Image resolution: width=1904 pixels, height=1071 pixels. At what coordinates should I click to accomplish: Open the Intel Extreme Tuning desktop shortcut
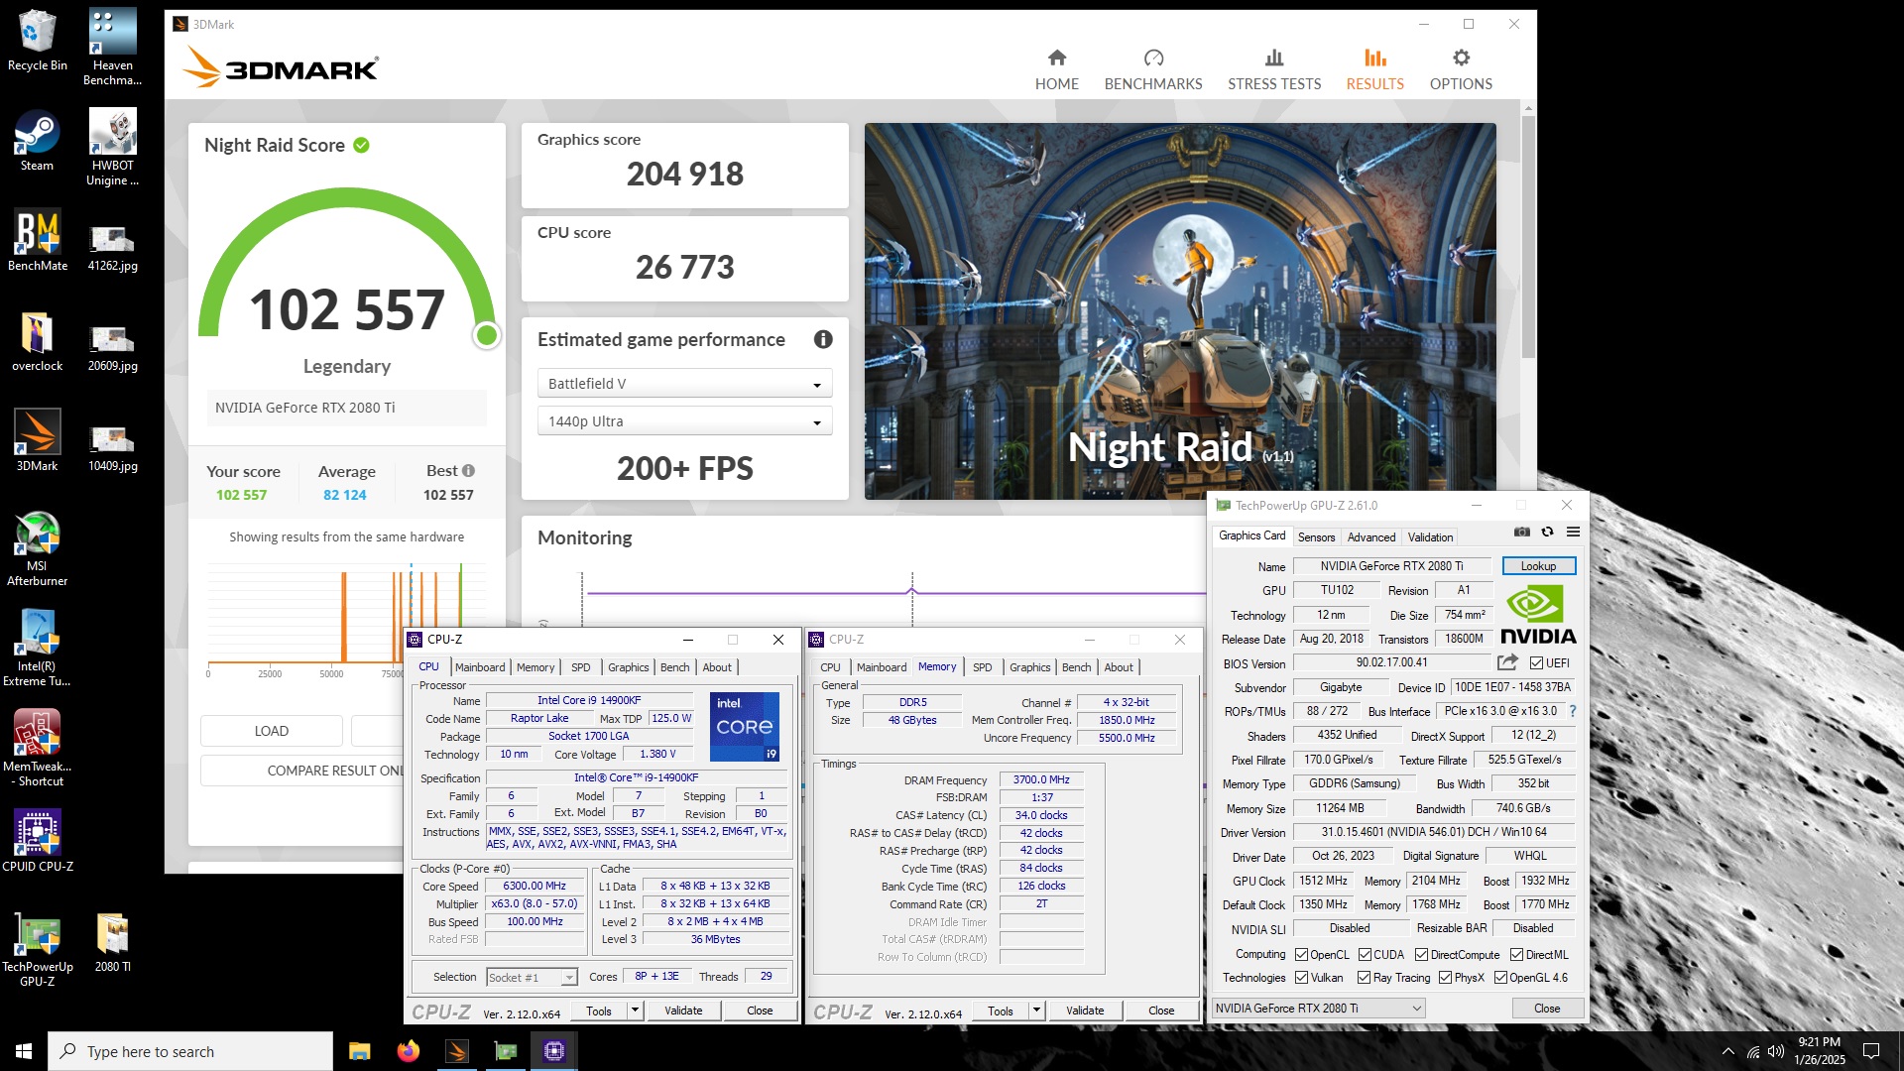pyautogui.click(x=38, y=649)
